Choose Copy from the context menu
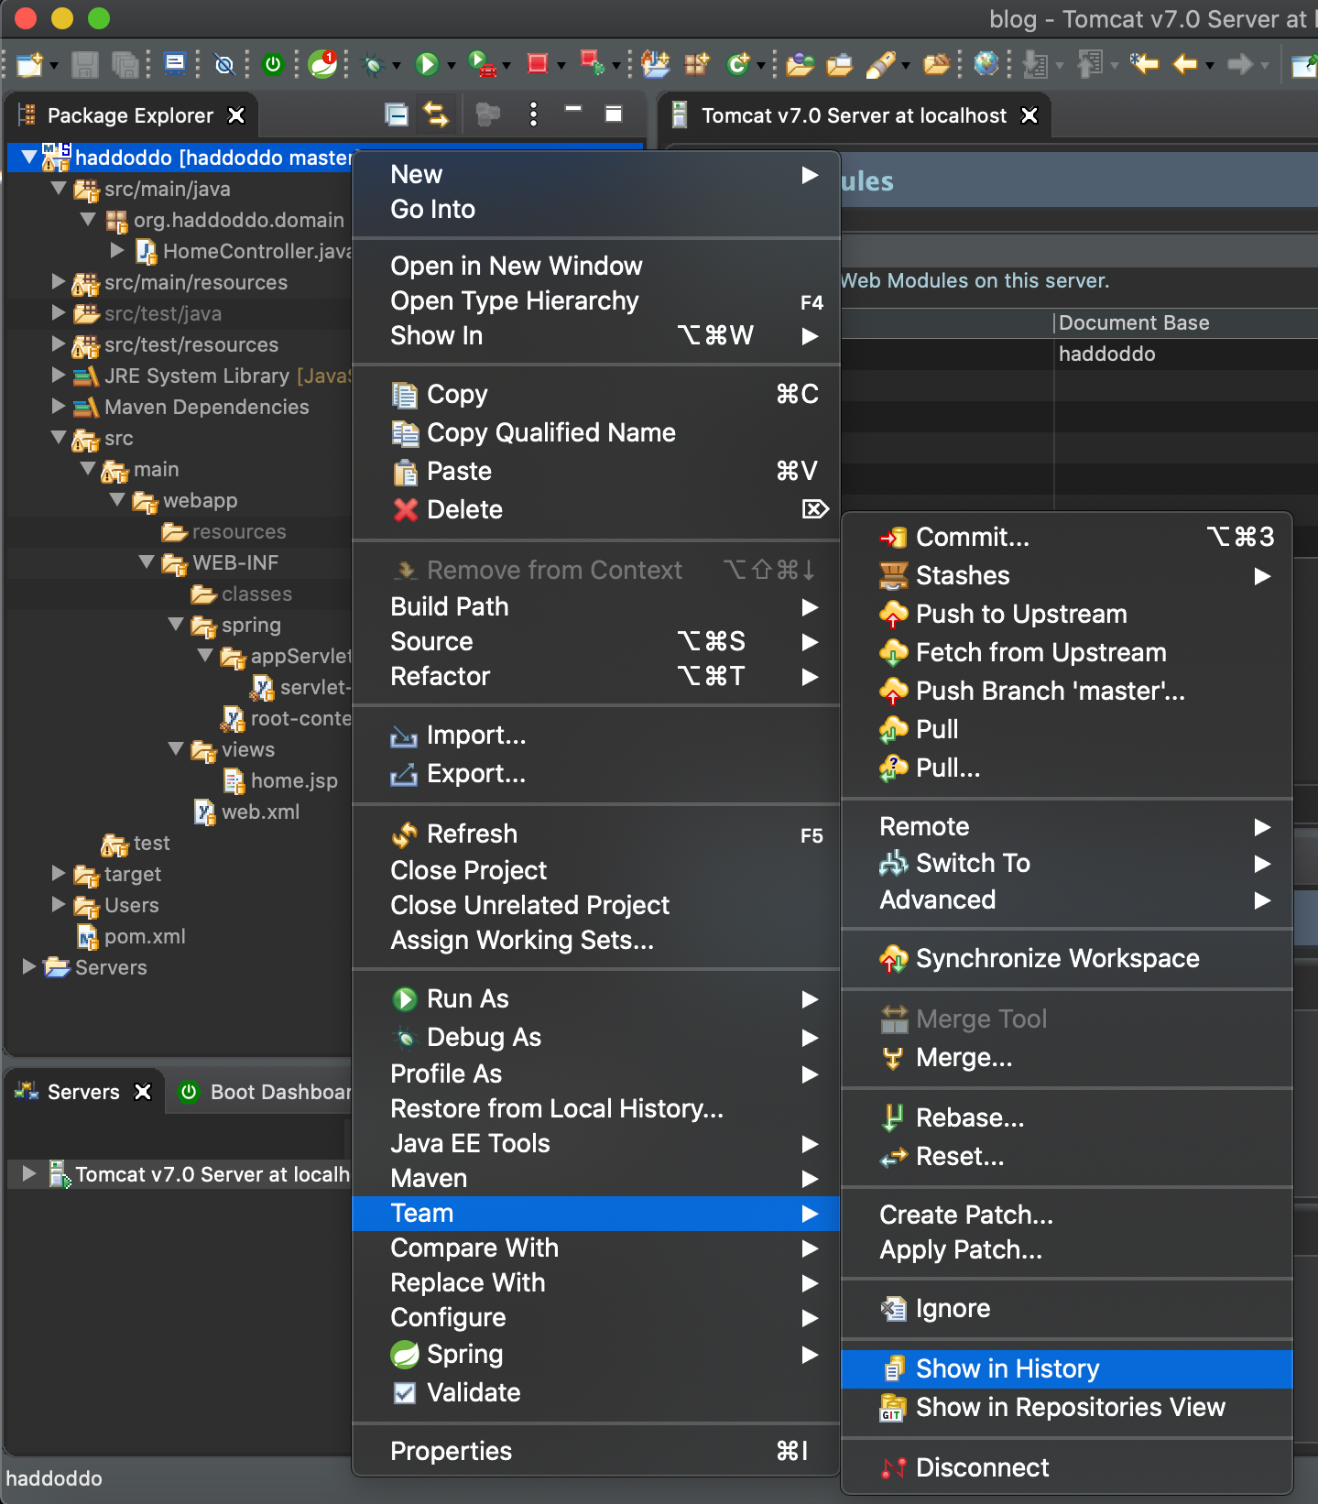The height and width of the screenshot is (1504, 1318). 595,394
